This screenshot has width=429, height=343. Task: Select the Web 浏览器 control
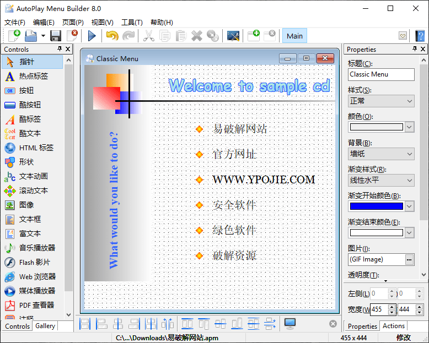pos(33,276)
